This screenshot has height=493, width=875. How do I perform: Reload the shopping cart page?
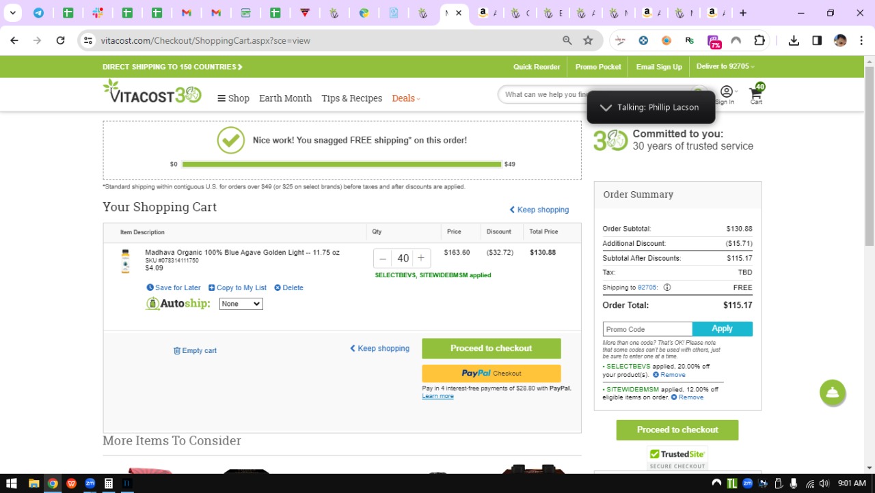pyautogui.click(x=60, y=40)
